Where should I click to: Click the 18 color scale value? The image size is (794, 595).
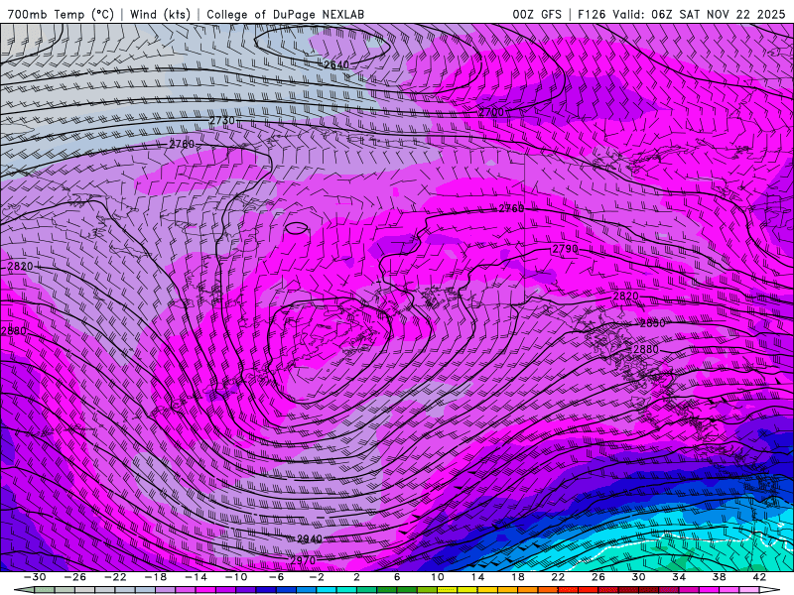point(517,577)
